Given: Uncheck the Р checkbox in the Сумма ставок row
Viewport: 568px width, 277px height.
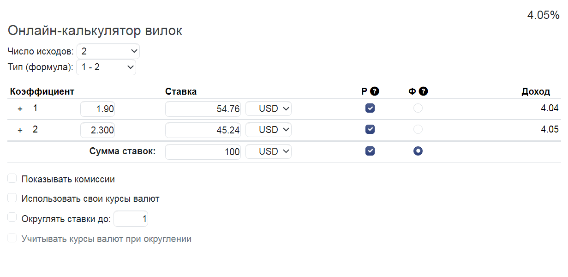Looking at the screenshot, I should coord(370,151).
